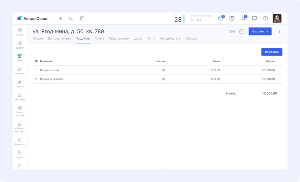Open notifications bell icon

pos(243,18)
